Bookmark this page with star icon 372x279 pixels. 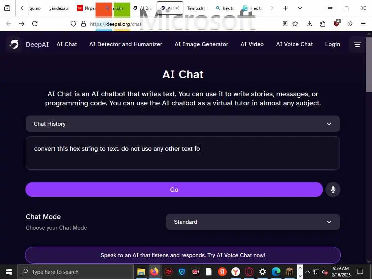(x=295, y=24)
